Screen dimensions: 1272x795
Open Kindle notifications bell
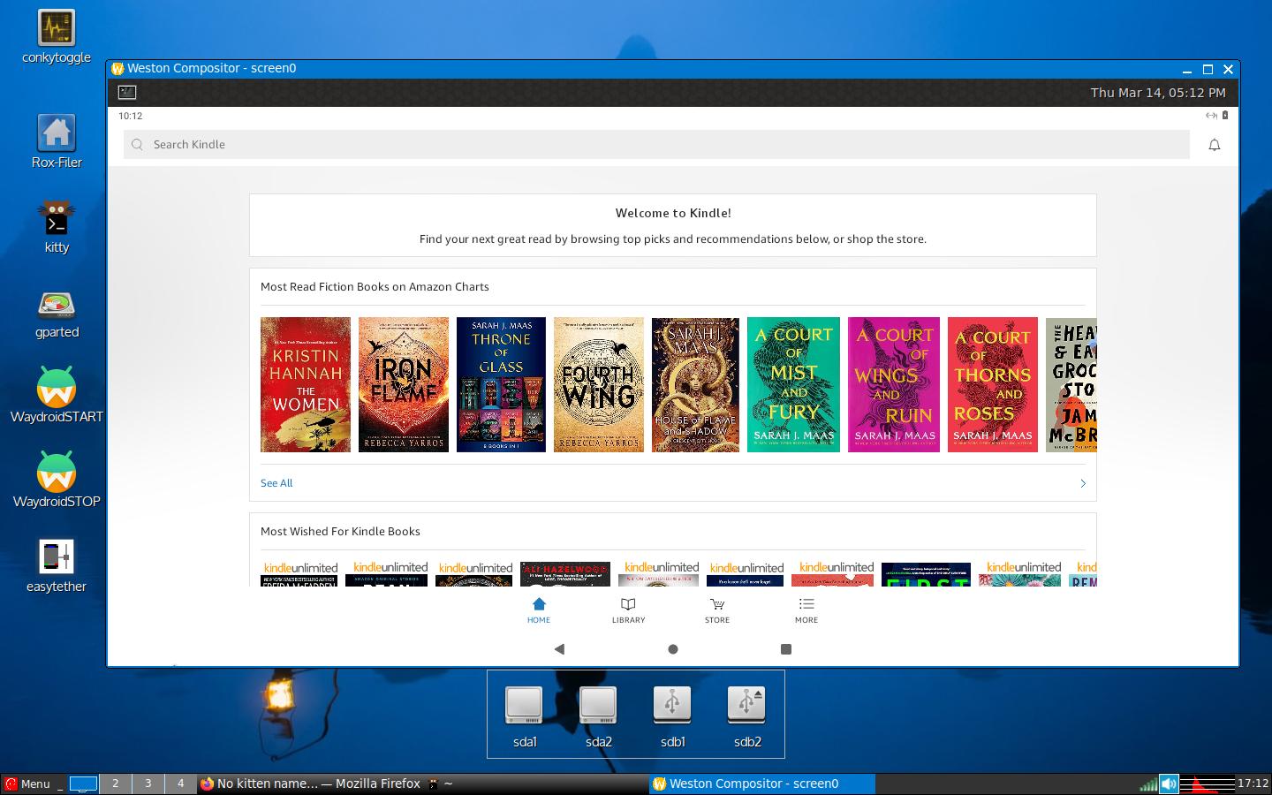pyautogui.click(x=1215, y=145)
